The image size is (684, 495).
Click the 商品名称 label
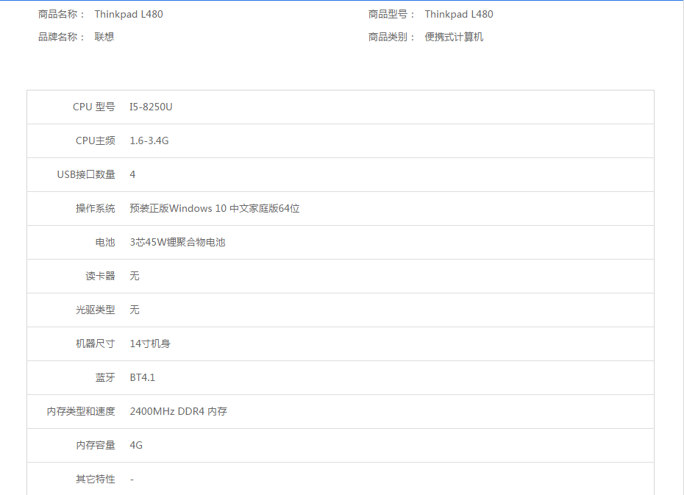62,15
